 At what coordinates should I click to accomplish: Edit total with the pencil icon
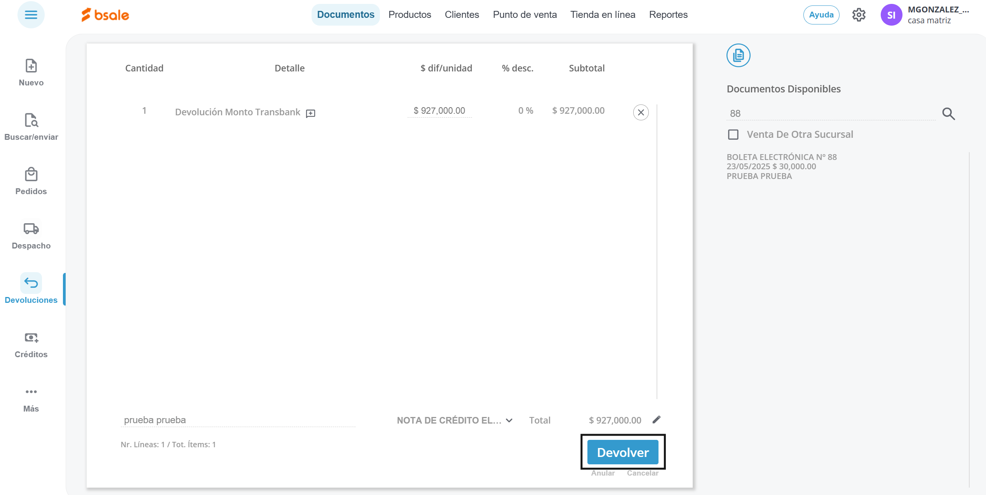(657, 420)
